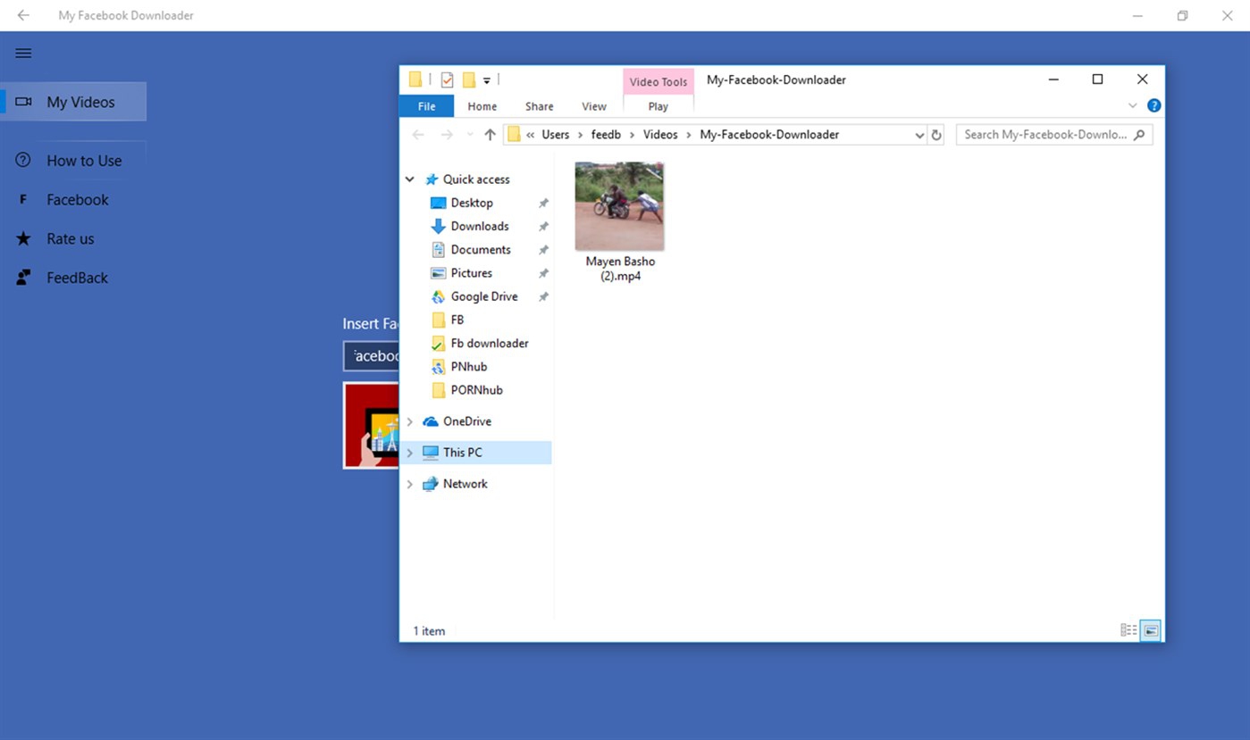Screen dimensions: 1250x740
Task: Open the File menu tab
Action: [x=426, y=106]
